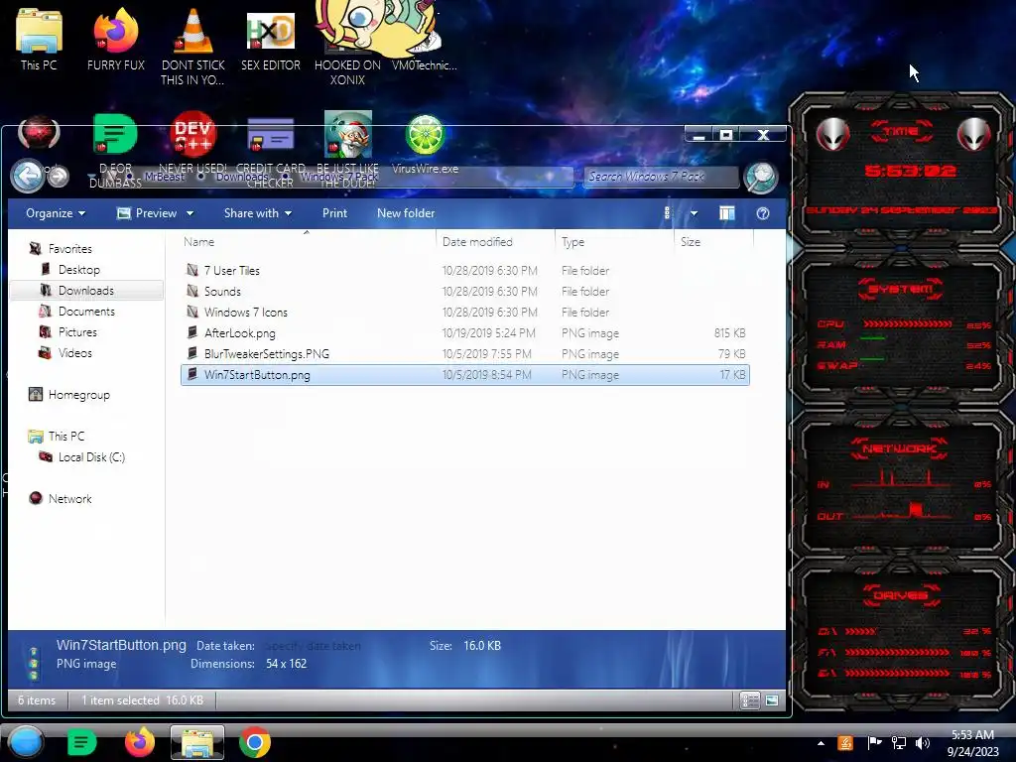Click the 'Specify date taken' field
The height and width of the screenshot is (762, 1016).
(x=313, y=645)
